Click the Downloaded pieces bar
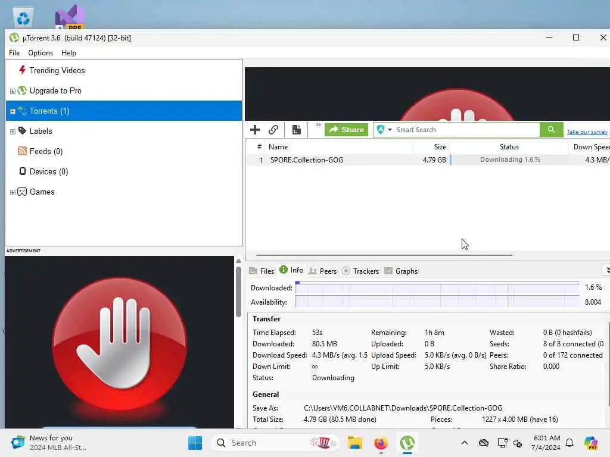The image size is (610, 457). 437,287
